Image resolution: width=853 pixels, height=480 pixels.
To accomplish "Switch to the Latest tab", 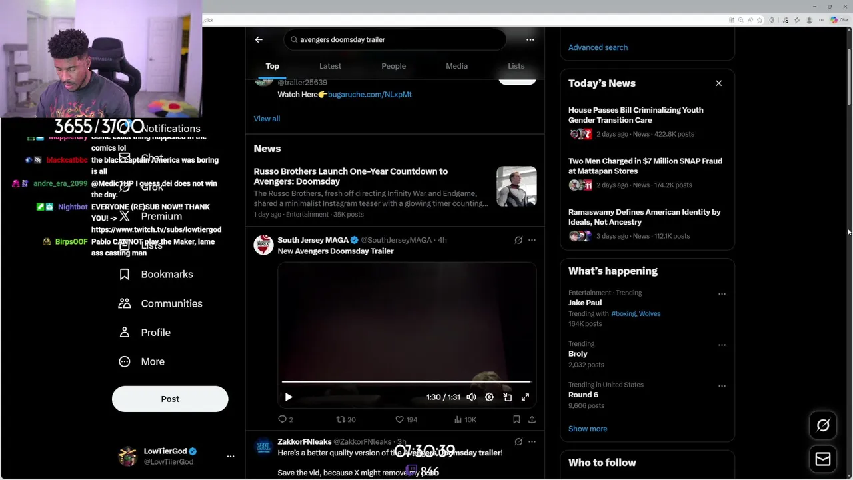I will (x=330, y=66).
